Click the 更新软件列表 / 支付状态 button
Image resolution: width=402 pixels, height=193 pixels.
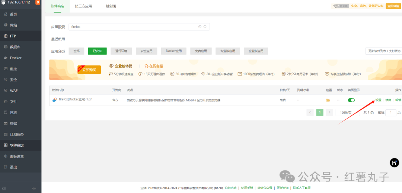(384, 51)
